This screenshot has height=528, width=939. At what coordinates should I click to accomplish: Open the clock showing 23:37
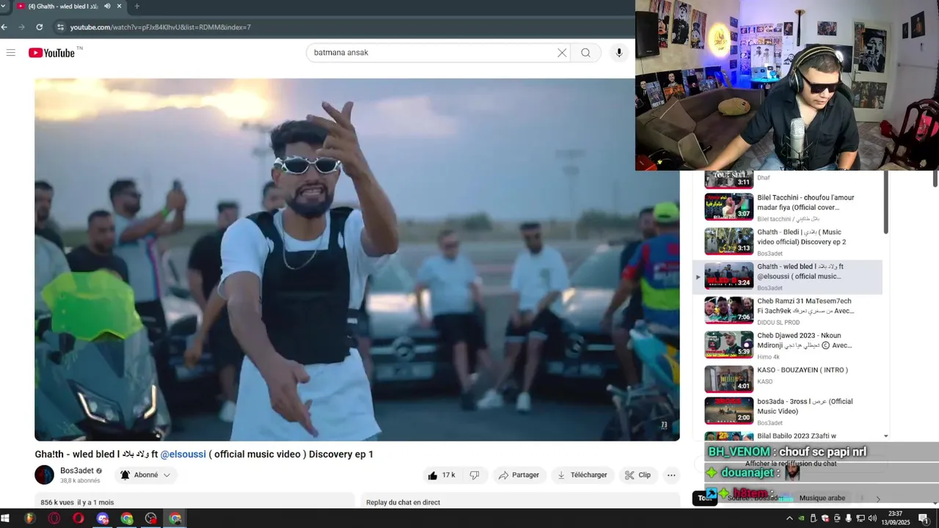point(896,518)
